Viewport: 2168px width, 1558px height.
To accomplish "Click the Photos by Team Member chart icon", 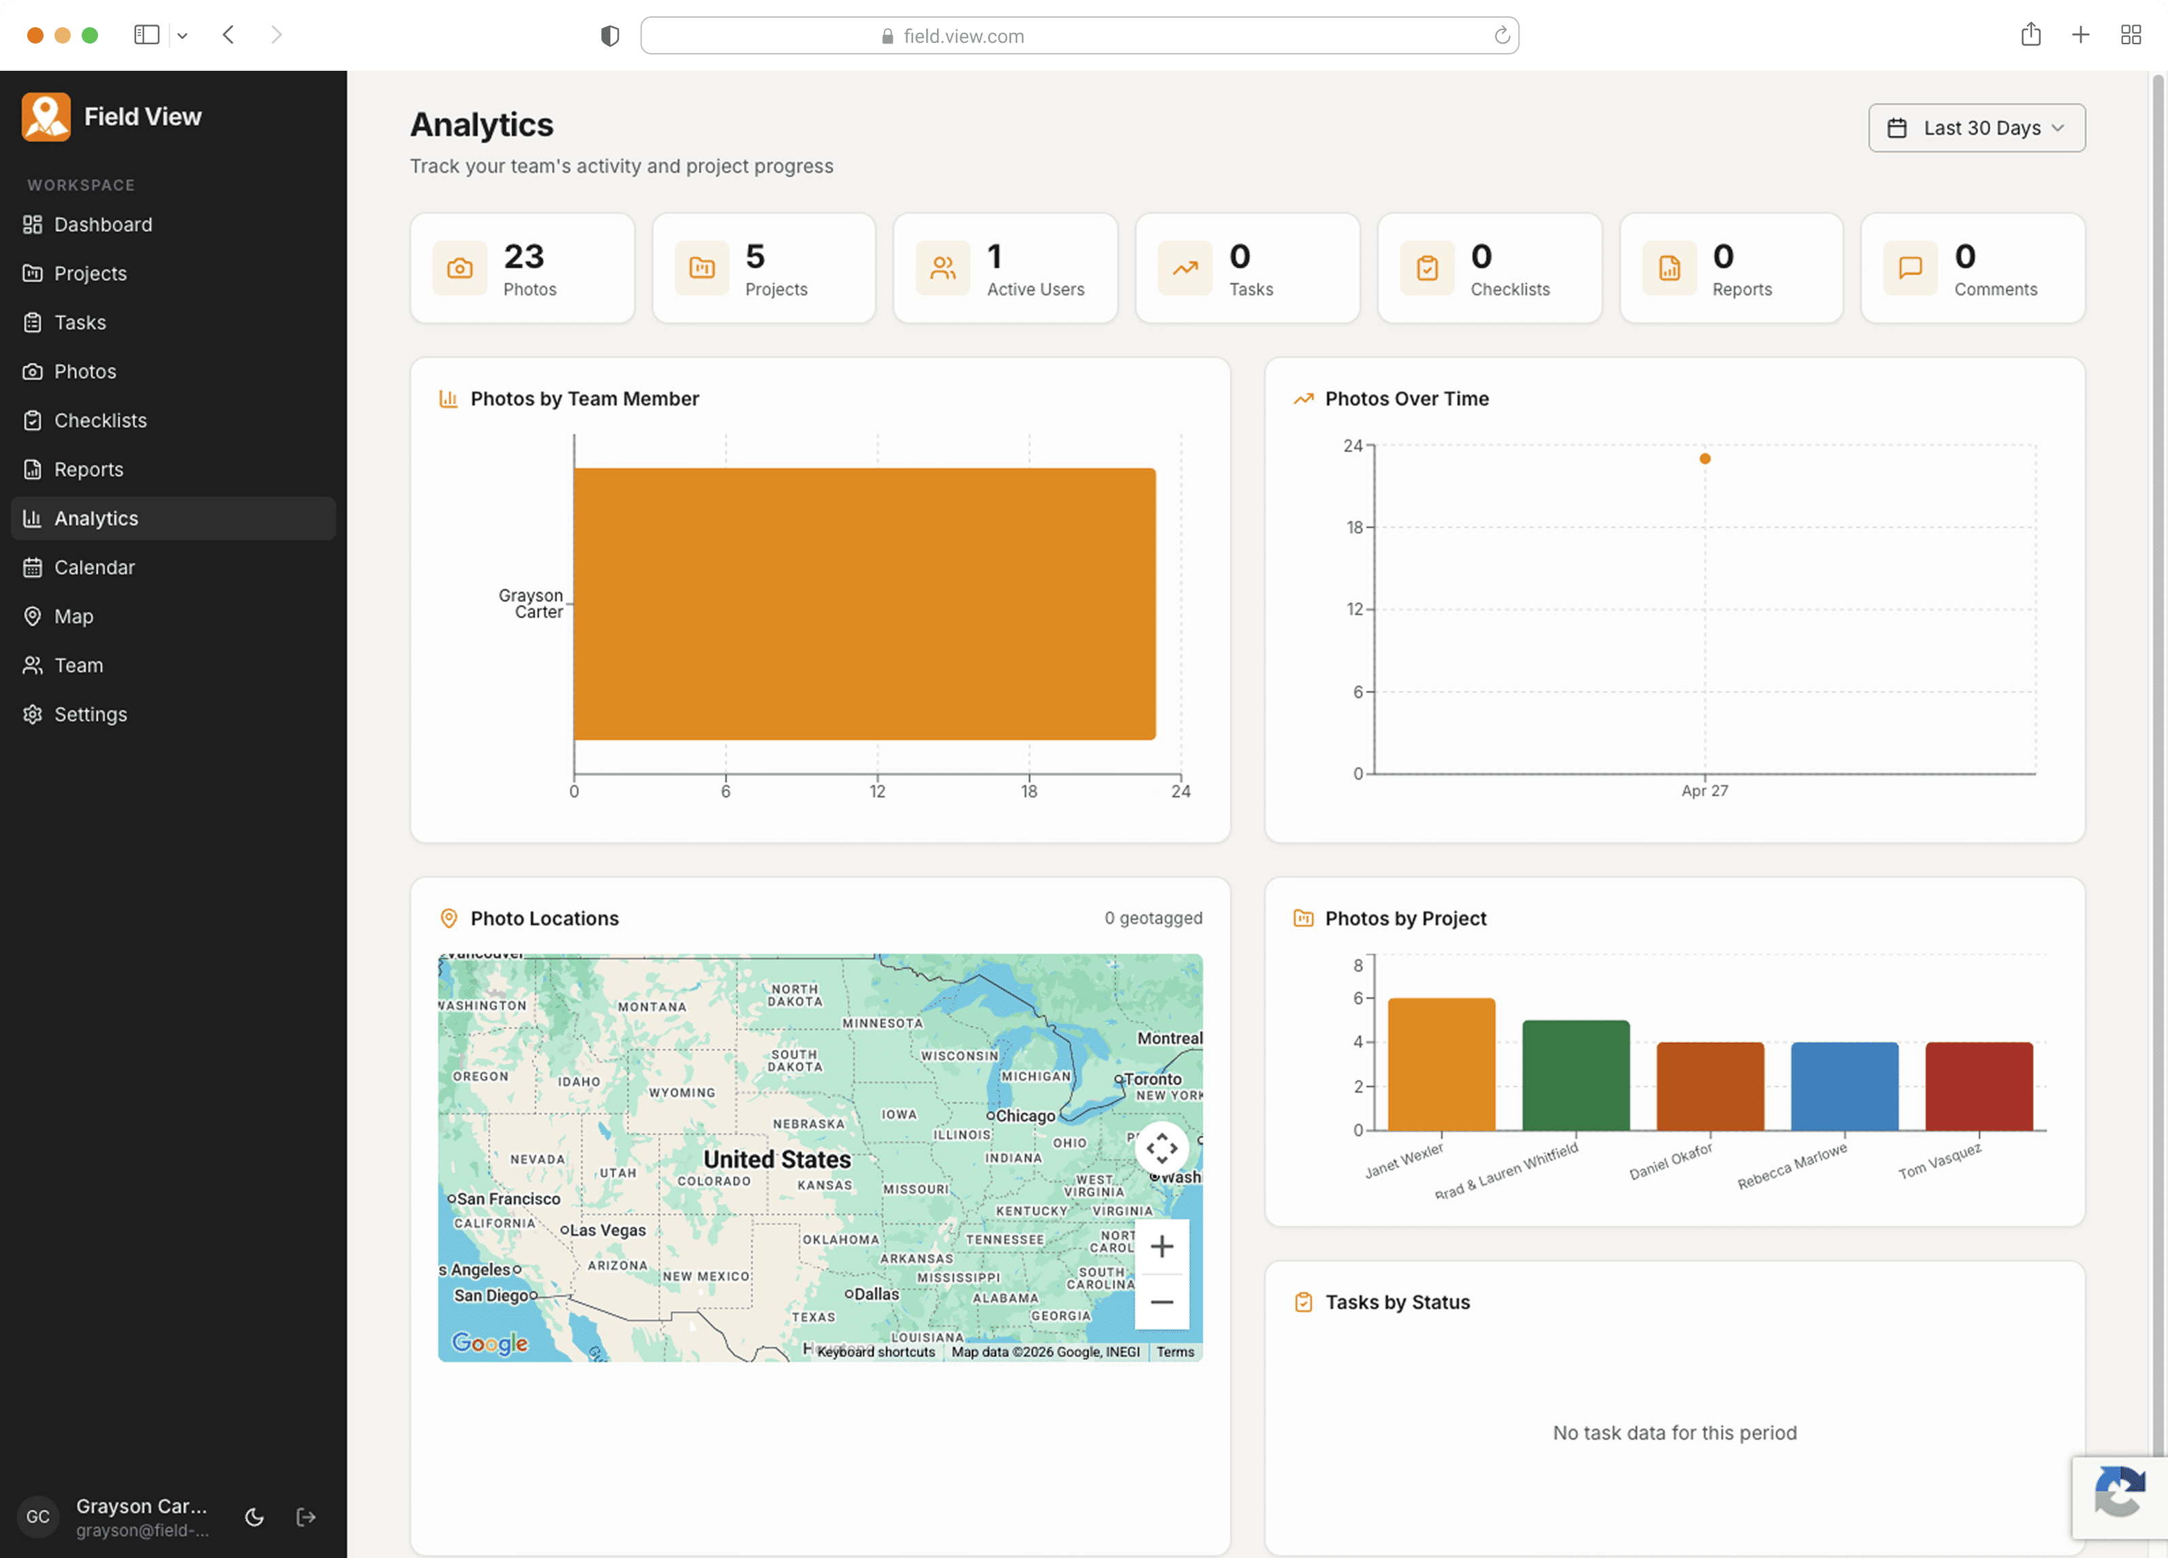I will tap(448, 399).
